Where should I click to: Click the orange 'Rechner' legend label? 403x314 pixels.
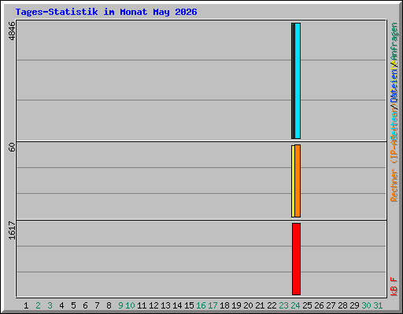pyautogui.click(x=394, y=186)
